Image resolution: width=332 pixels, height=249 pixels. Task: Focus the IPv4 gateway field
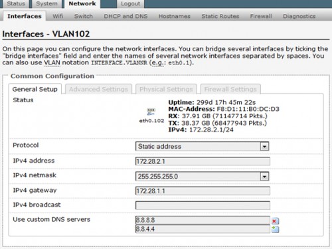point(203,191)
